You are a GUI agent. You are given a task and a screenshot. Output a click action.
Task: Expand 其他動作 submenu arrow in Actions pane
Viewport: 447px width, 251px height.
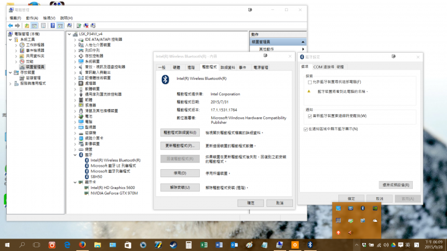coord(303,49)
